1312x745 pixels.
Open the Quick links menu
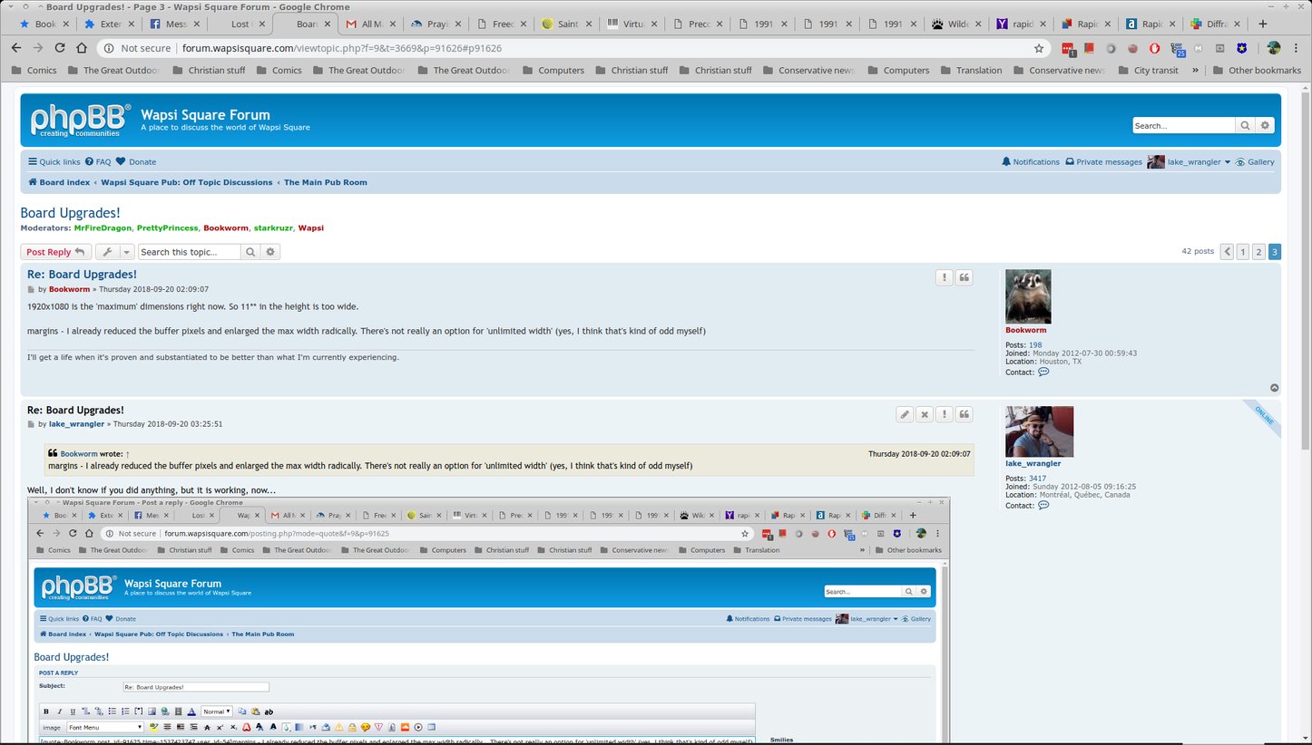[x=54, y=162]
